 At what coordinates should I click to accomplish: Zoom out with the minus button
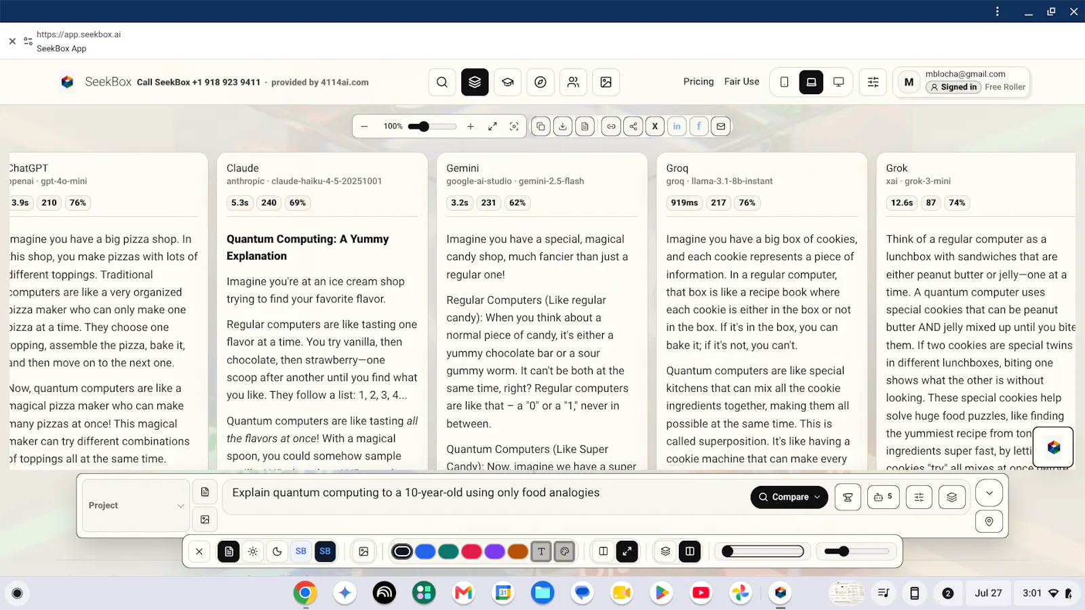(364, 126)
